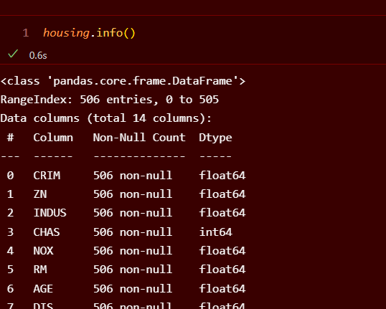
Task: Click float64 dtype in the RM row
Action: point(222,270)
